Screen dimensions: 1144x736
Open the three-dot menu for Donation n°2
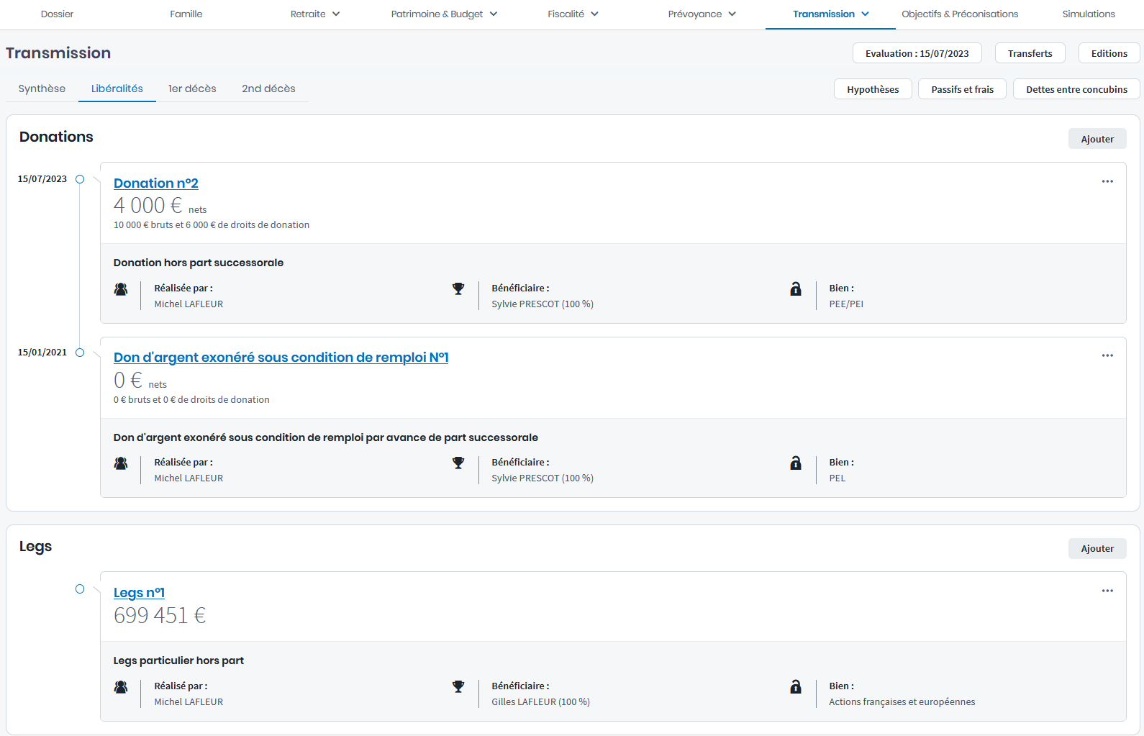click(x=1107, y=181)
